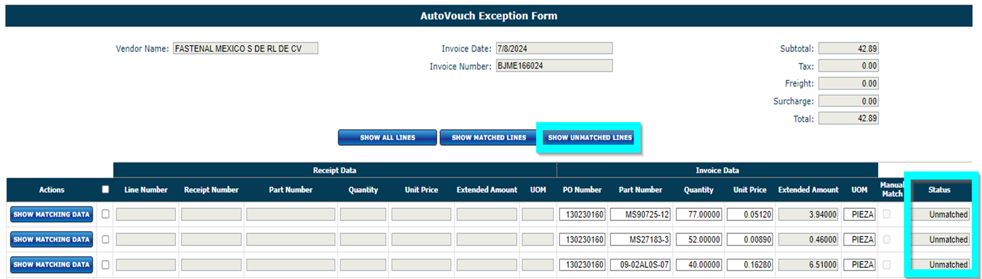Toggle the select-all checkbox in header

(x=105, y=190)
